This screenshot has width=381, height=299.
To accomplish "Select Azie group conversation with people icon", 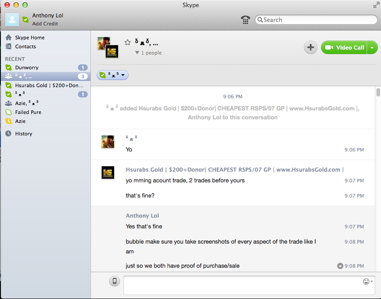I will [46, 103].
